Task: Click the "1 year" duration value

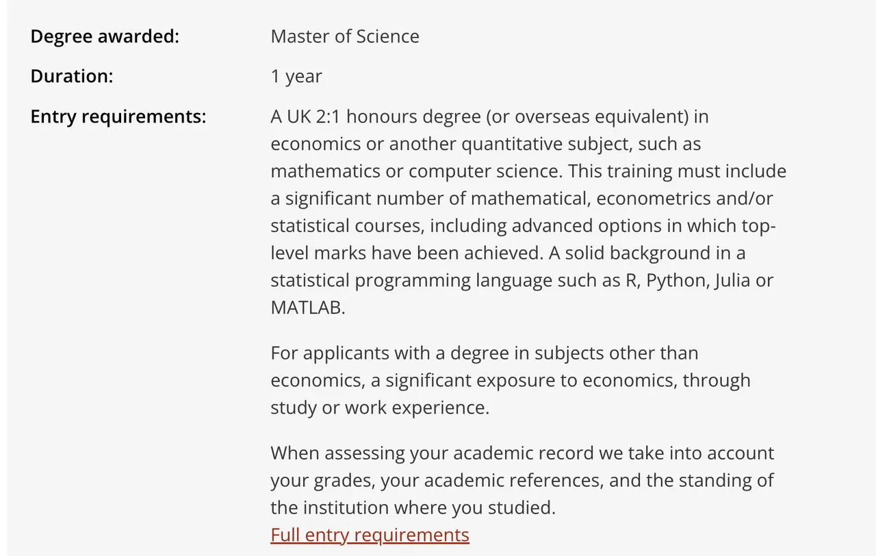Action: click(296, 76)
